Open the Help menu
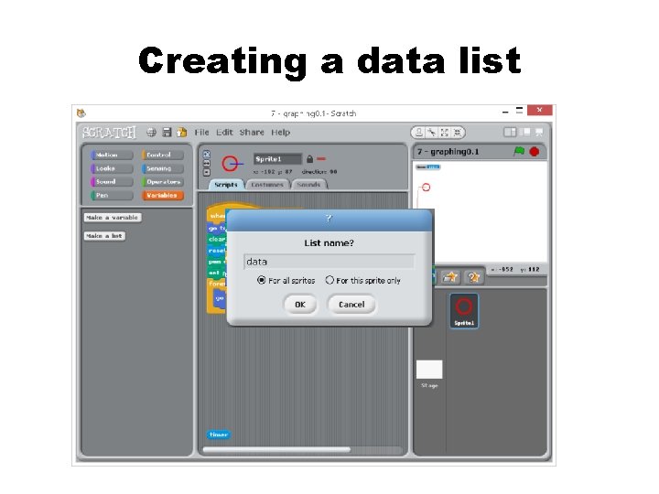The image size is (659, 494). 280,133
